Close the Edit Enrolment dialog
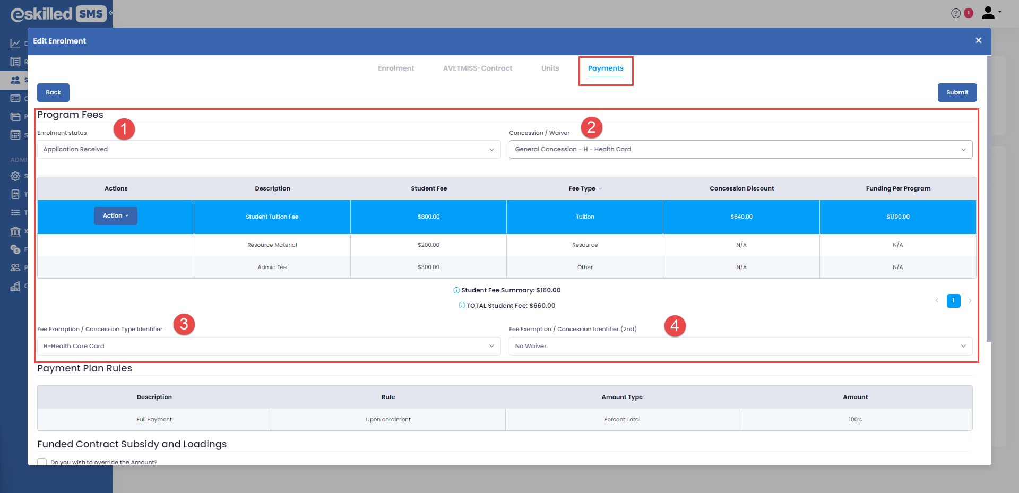This screenshot has height=493, width=1019. (978, 40)
